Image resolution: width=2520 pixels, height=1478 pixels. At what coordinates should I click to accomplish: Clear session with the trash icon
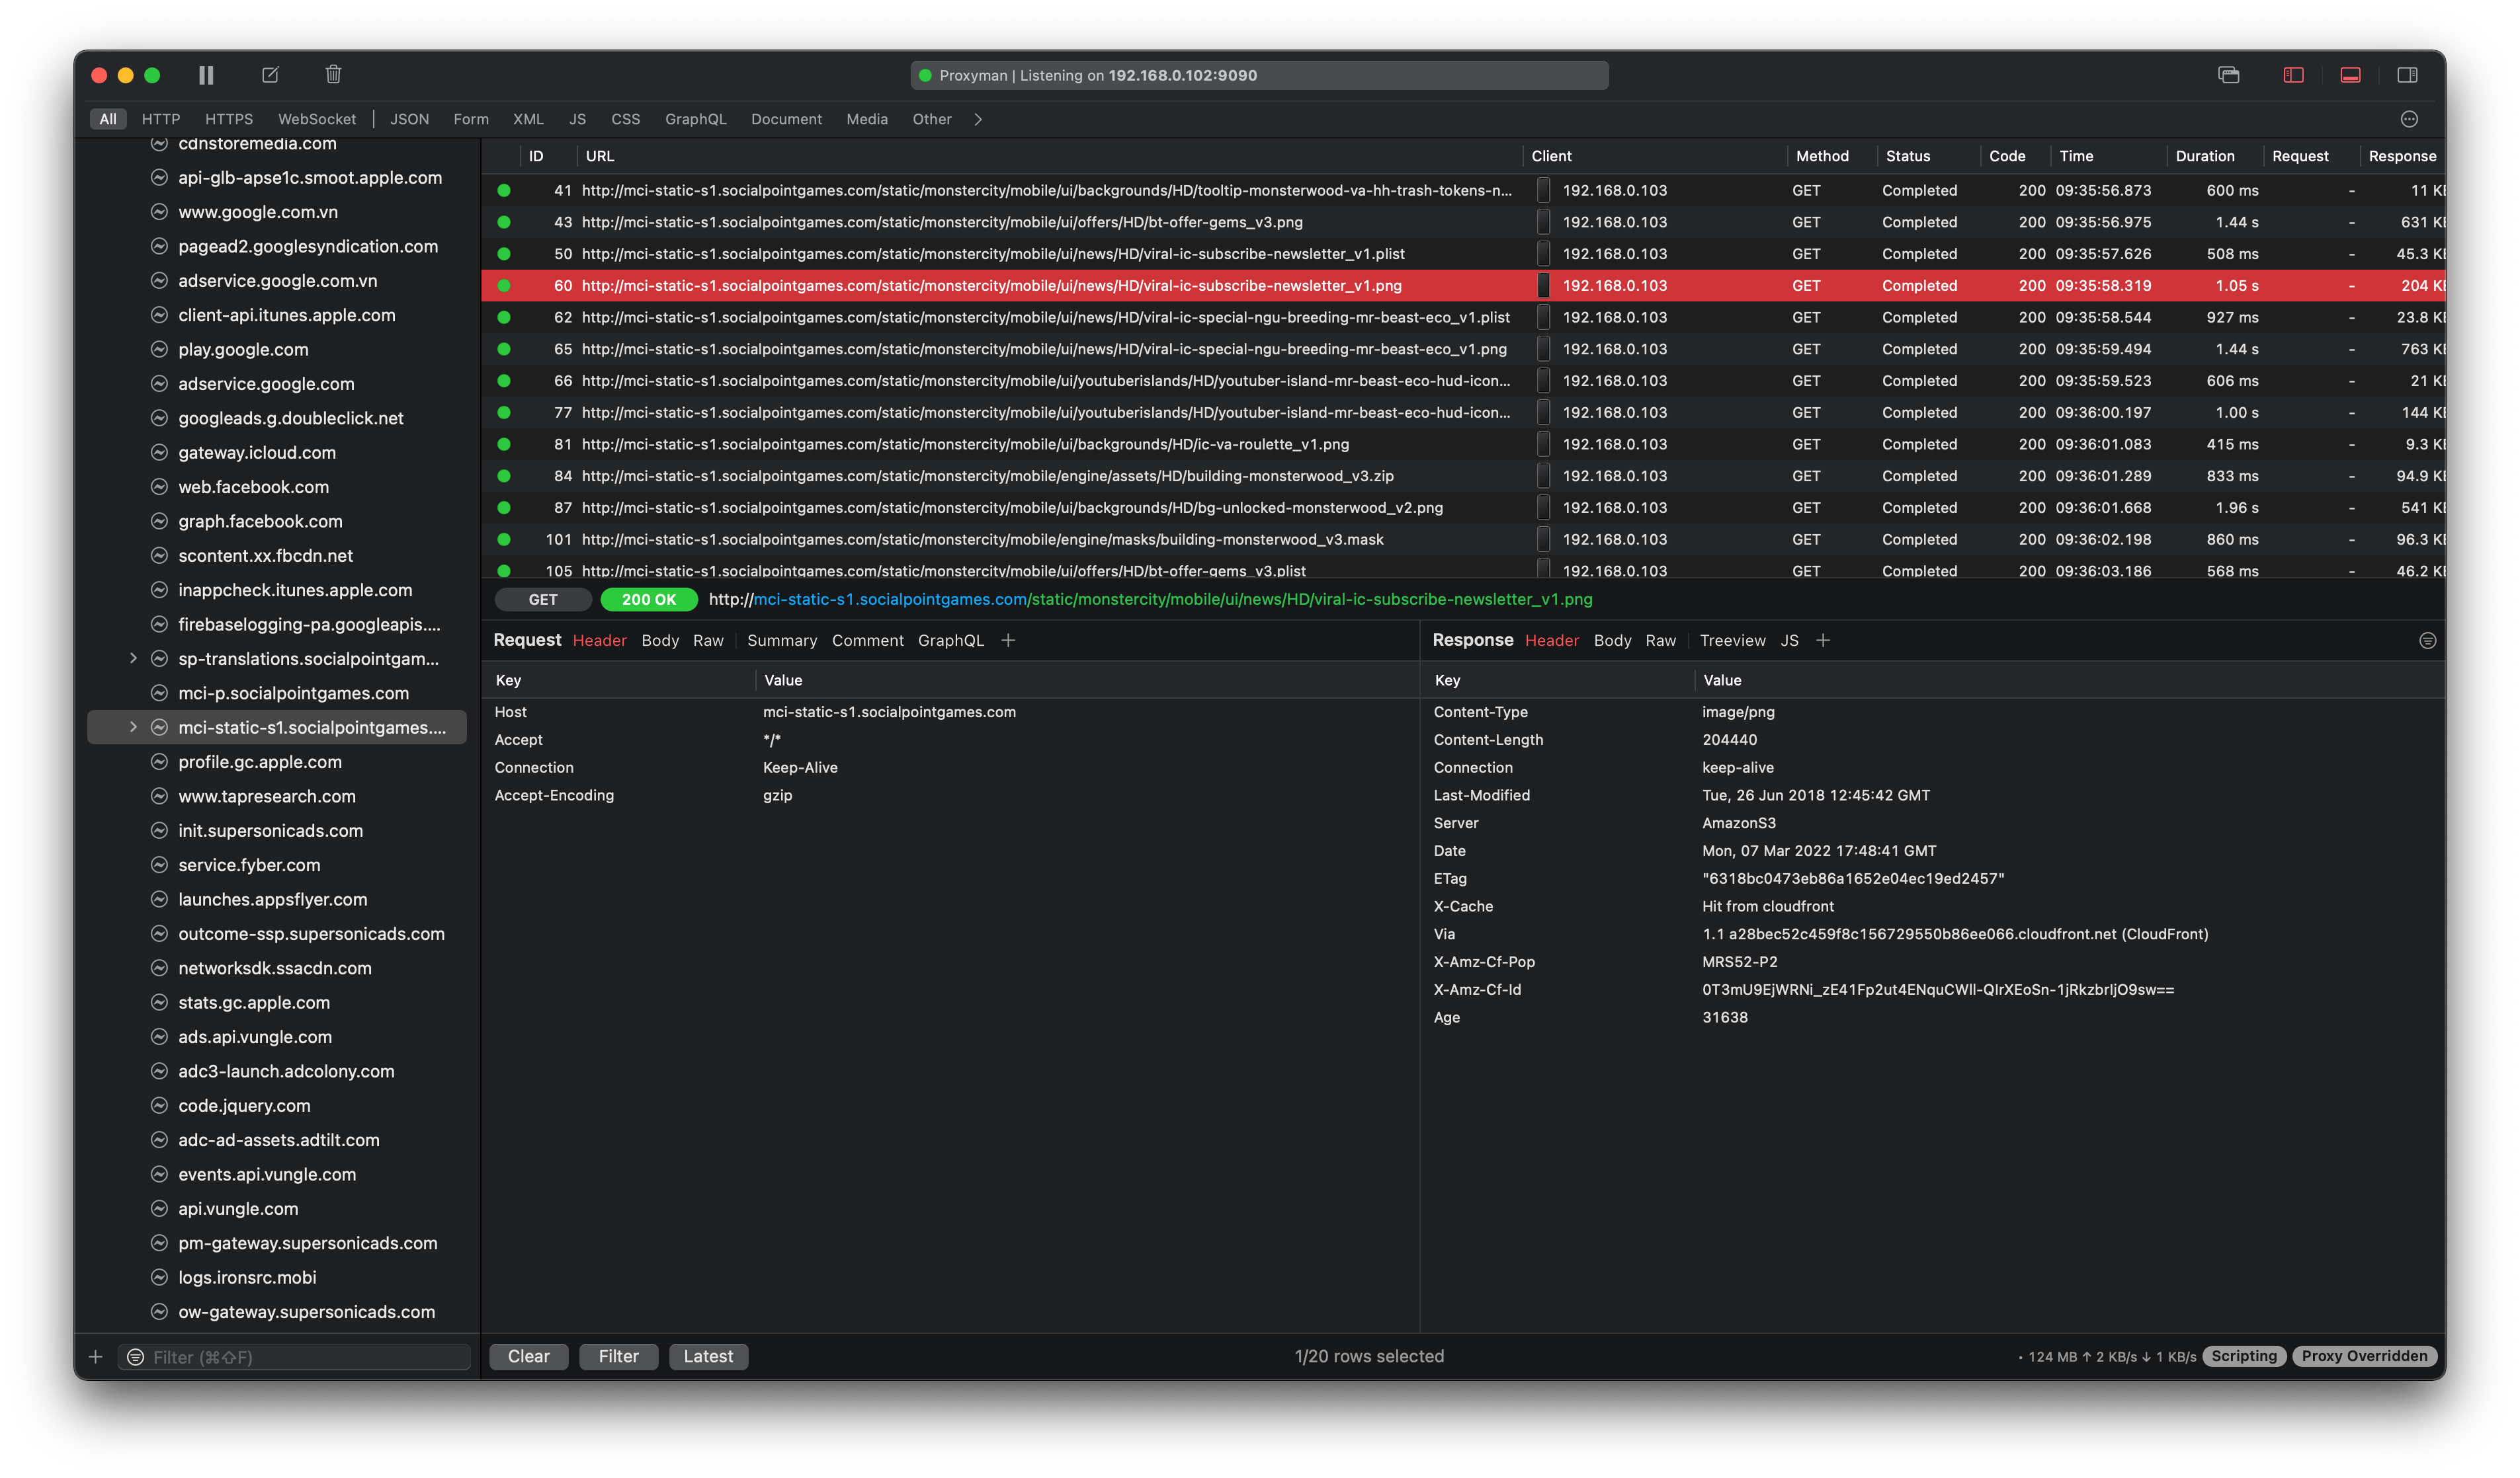pyautogui.click(x=333, y=75)
